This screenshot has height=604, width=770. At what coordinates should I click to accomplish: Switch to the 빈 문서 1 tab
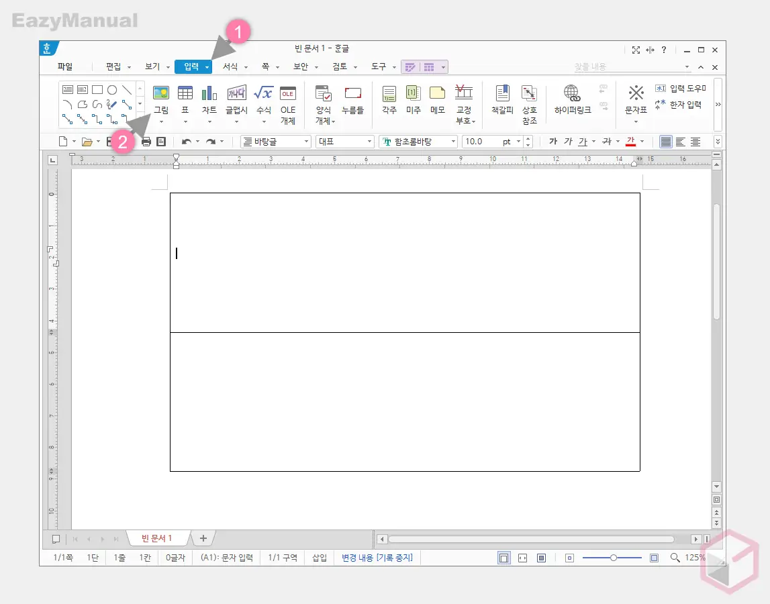(157, 538)
